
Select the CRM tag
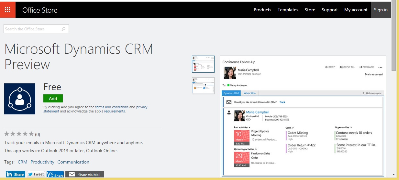22,162
